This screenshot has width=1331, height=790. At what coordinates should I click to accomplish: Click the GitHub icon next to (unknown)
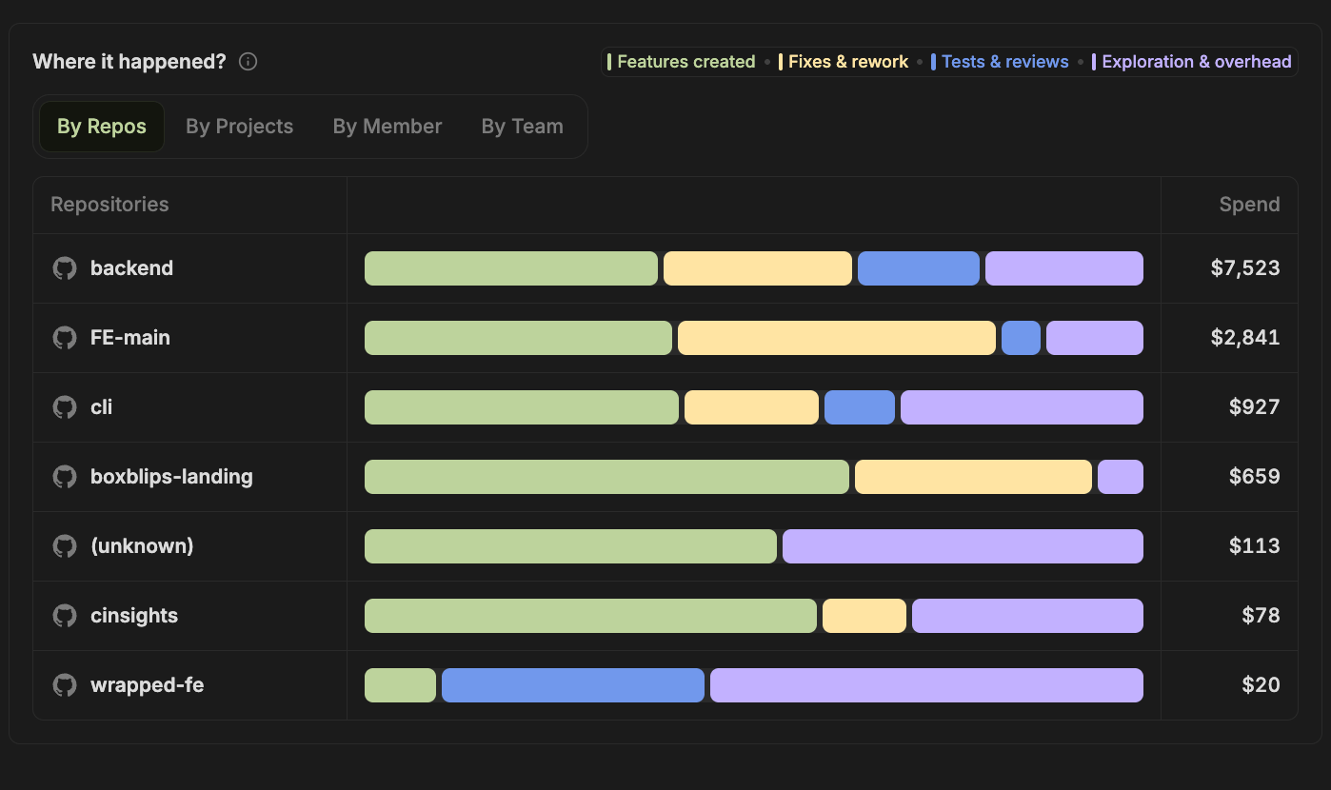(x=65, y=546)
